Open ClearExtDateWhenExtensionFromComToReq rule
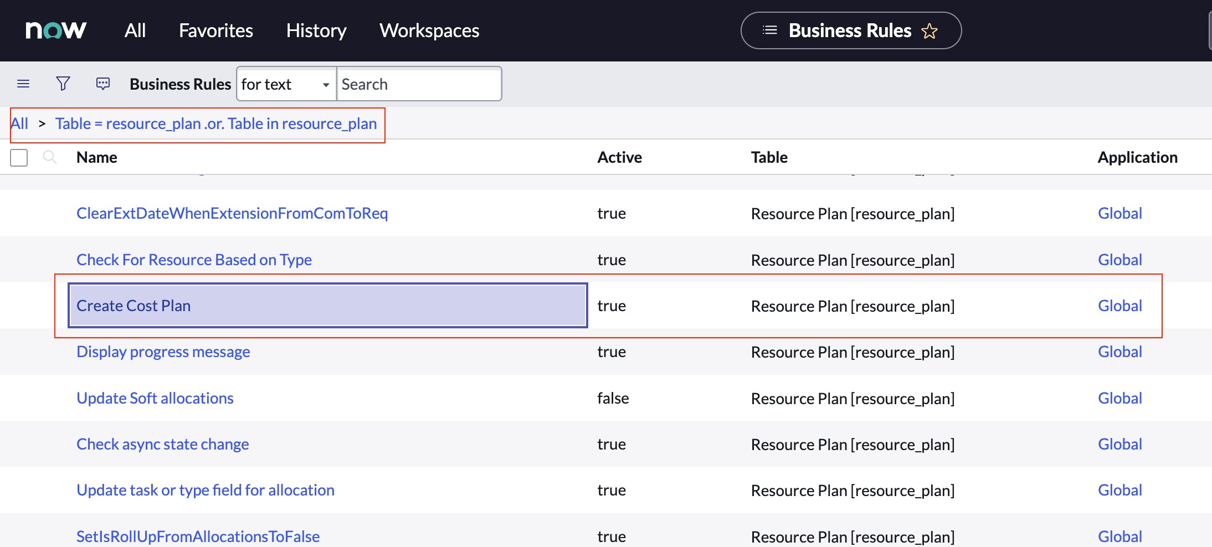Image resolution: width=1212 pixels, height=547 pixels. (x=232, y=213)
